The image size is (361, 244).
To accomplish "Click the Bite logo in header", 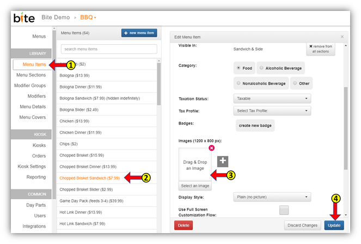I will (24, 17).
